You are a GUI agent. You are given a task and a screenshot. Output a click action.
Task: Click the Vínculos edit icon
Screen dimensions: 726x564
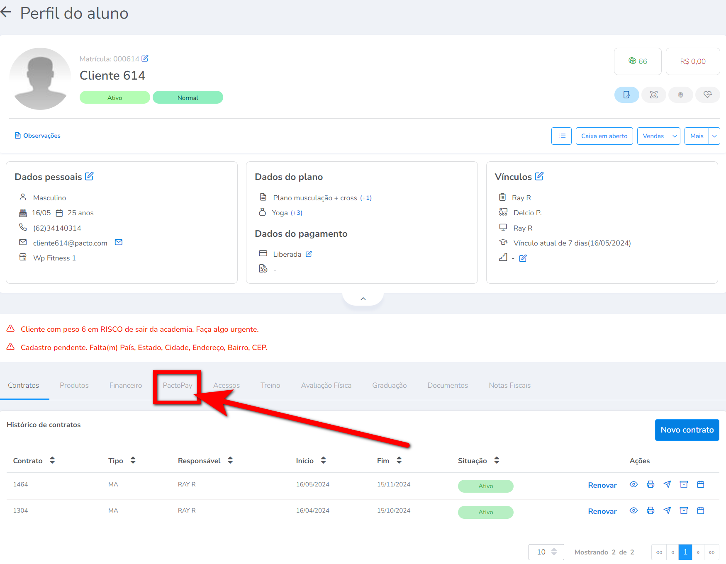[539, 176]
